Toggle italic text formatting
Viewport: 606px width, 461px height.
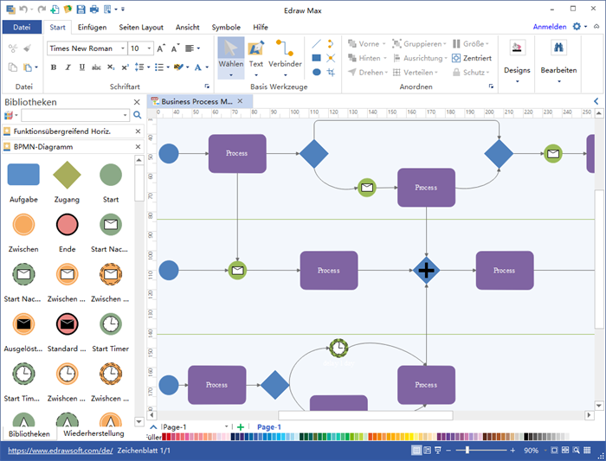click(x=67, y=67)
